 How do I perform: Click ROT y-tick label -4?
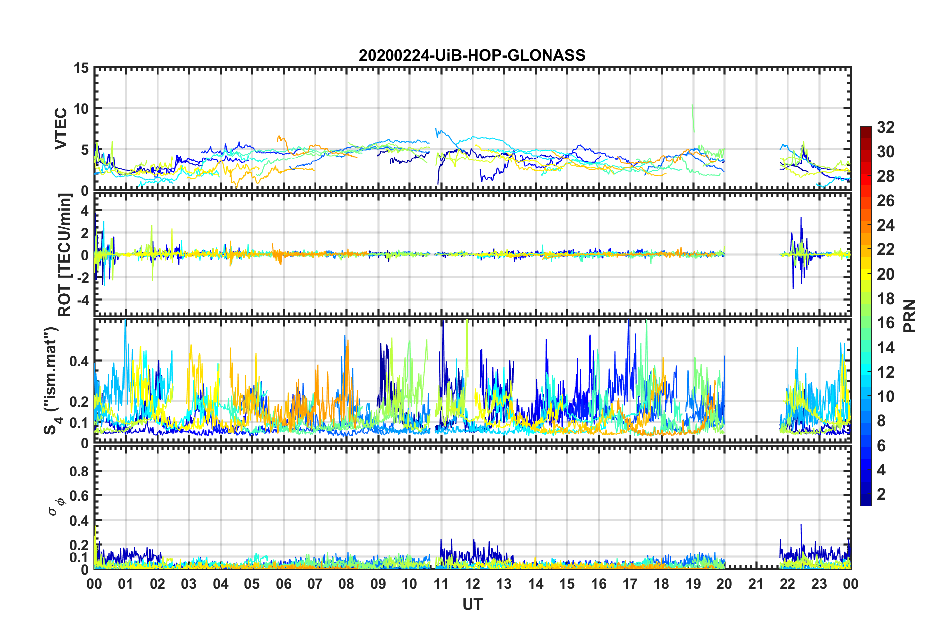pos(83,300)
